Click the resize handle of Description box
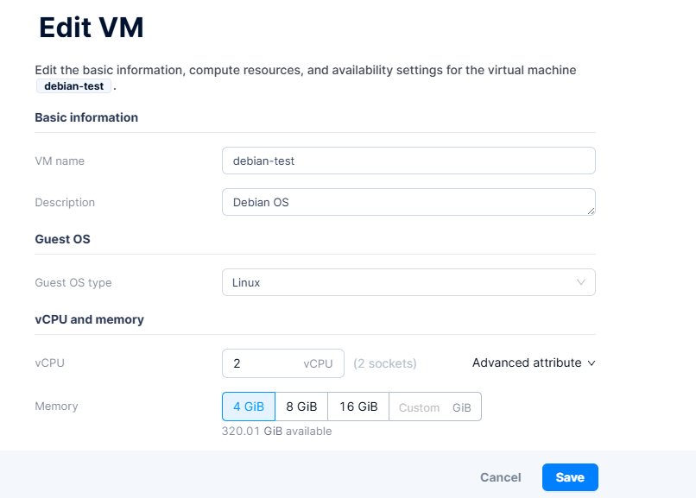This screenshot has height=498, width=696. coord(591,210)
